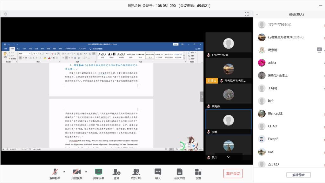Open the 成员(30) members icon
The width and height of the screenshot is (325, 183).
point(136,172)
